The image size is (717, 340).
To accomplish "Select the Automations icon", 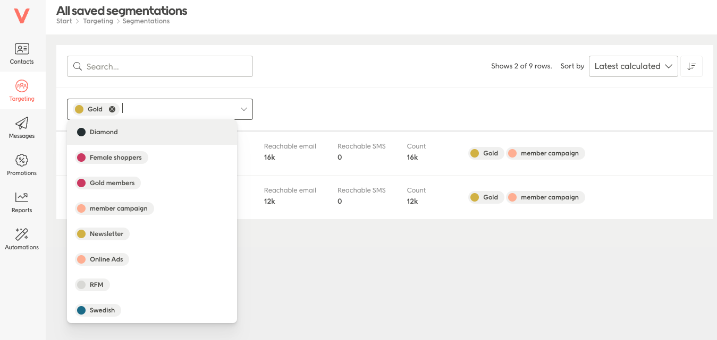I will (x=21, y=239).
